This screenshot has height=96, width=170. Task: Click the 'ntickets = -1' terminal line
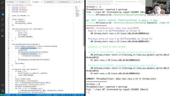click(x=93, y=7)
